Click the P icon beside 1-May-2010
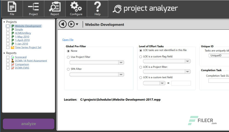The width and height of the screenshot is (229, 132). (13, 37)
